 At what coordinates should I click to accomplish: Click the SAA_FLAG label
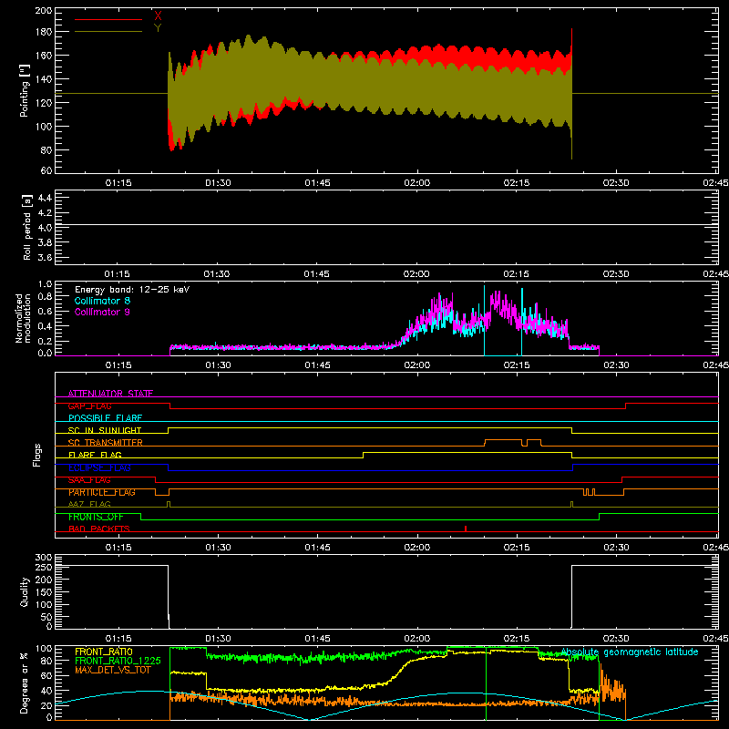click(89, 480)
